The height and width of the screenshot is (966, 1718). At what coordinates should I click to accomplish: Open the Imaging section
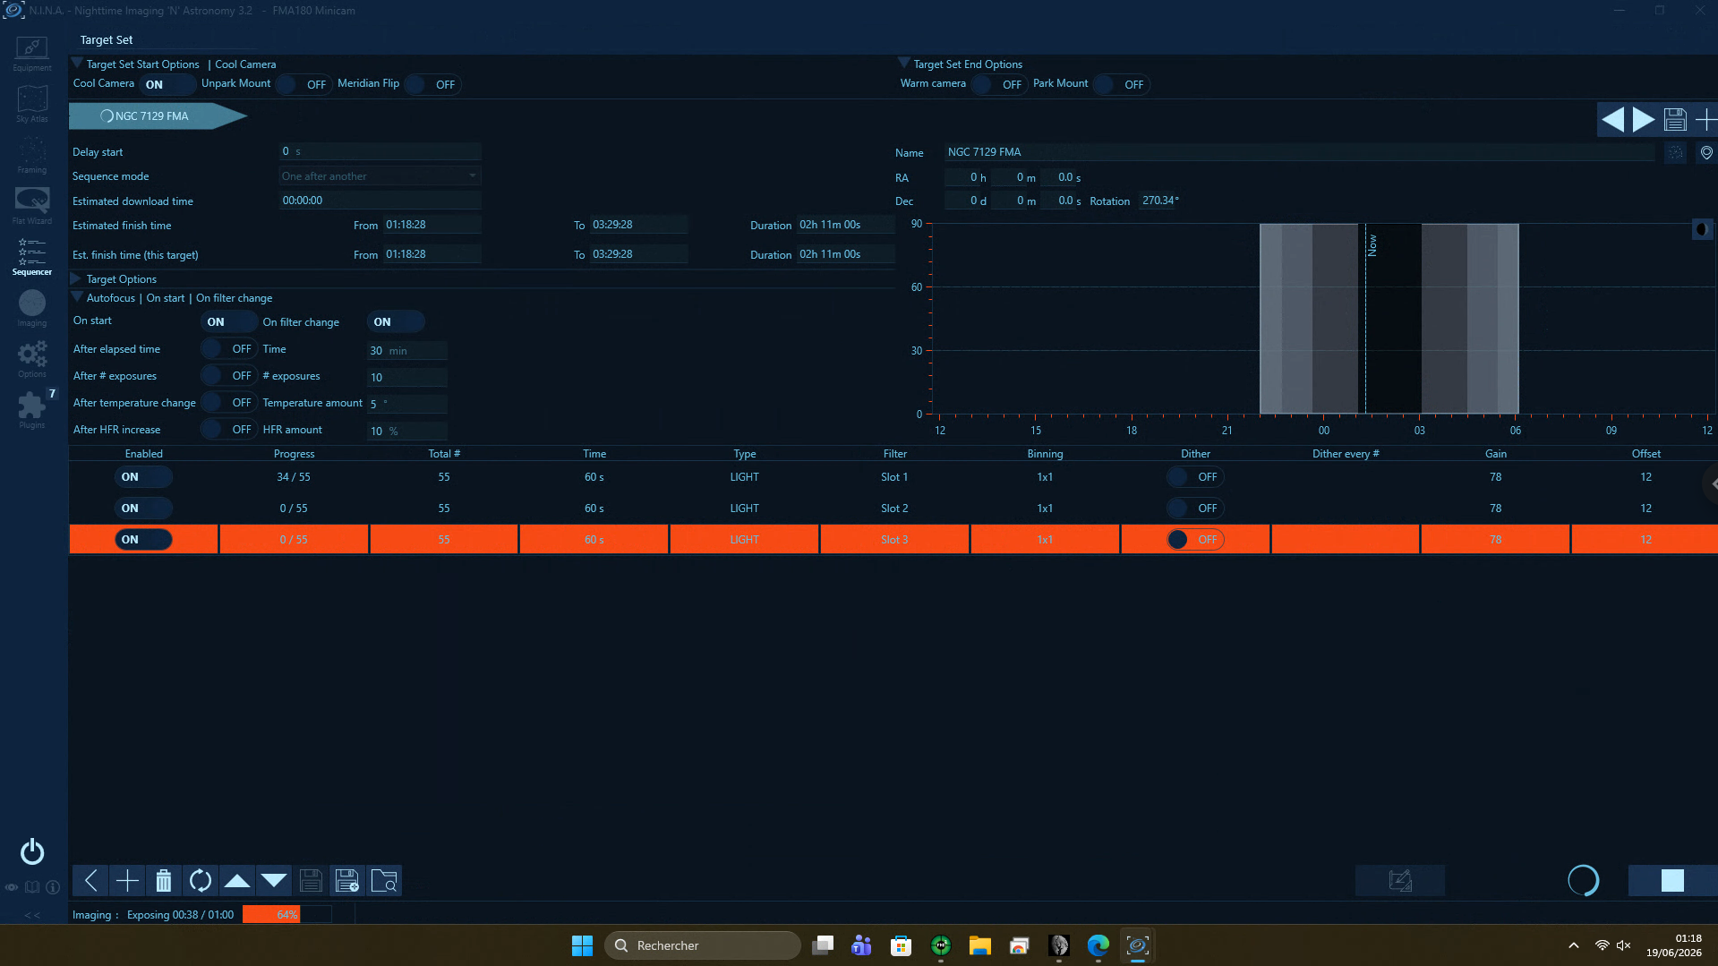pos(32,308)
